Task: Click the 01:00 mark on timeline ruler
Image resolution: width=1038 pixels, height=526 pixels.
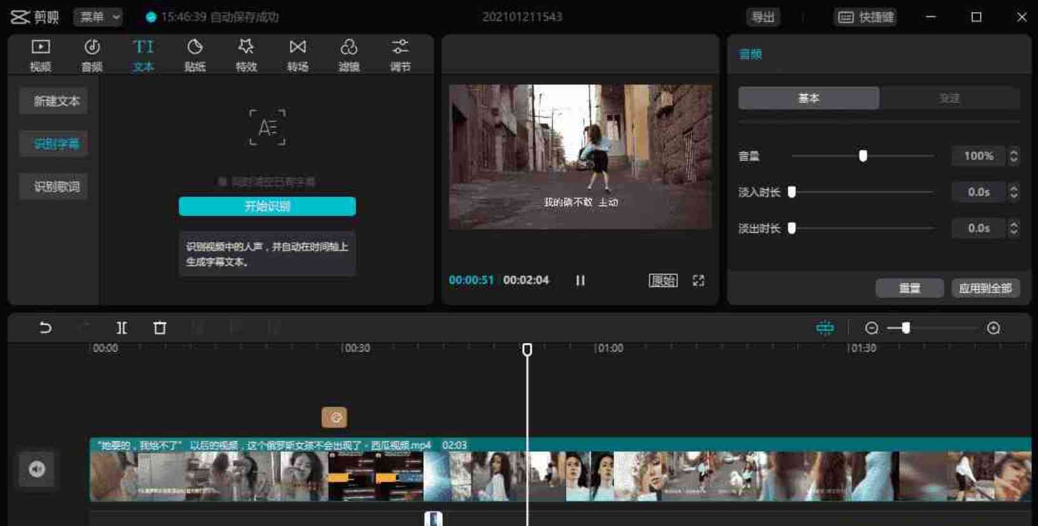Action: tap(608, 348)
